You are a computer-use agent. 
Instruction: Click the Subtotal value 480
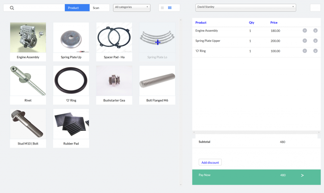(283, 142)
